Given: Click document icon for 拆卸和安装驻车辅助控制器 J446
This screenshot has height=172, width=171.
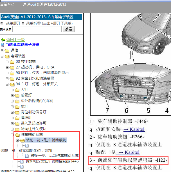Looking at the screenshot, I should click(22, 161).
